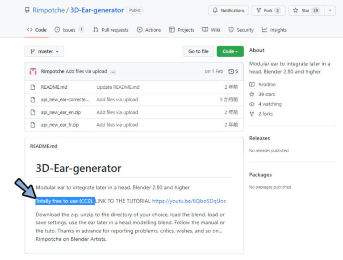Open the Releases heading link
Image resolution: width=343 pixels, height=260 pixels.
point(259,138)
